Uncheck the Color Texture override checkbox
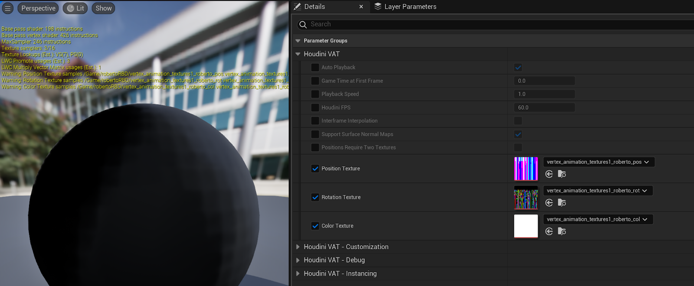This screenshot has width=694, height=286. [315, 226]
